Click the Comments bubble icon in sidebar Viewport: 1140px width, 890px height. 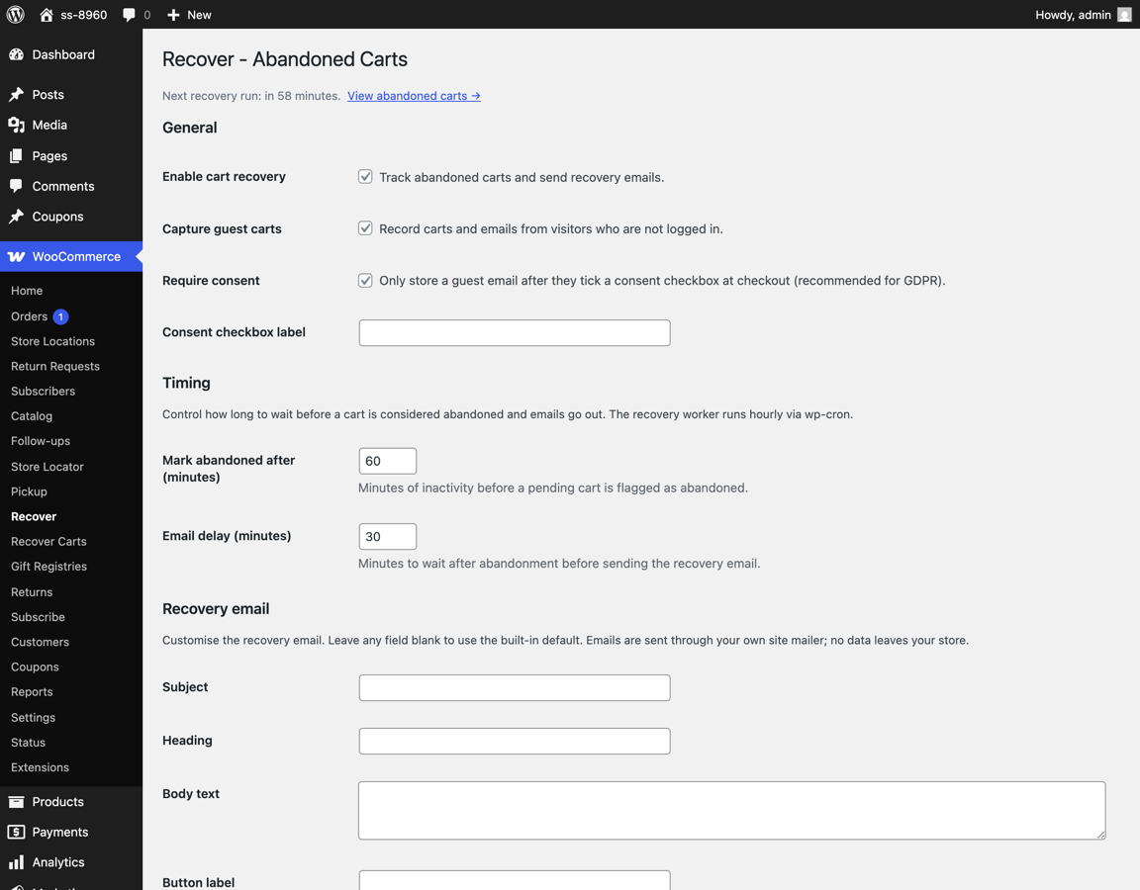(x=16, y=186)
